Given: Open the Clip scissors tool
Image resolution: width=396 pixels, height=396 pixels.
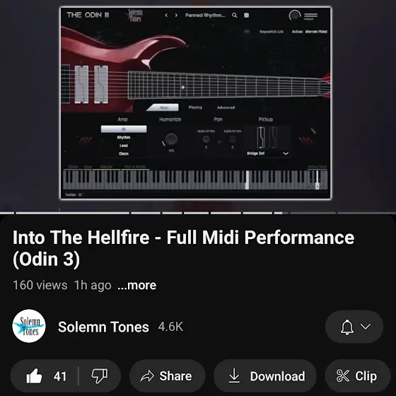Looking at the screenshot, I should [357, 375].
